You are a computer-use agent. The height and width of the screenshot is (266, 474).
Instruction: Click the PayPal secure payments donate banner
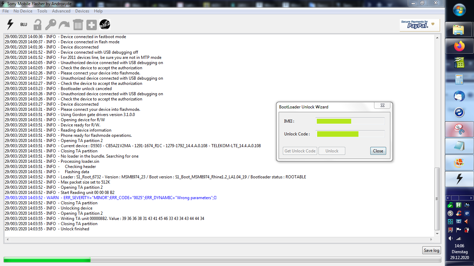pos(420,25)
